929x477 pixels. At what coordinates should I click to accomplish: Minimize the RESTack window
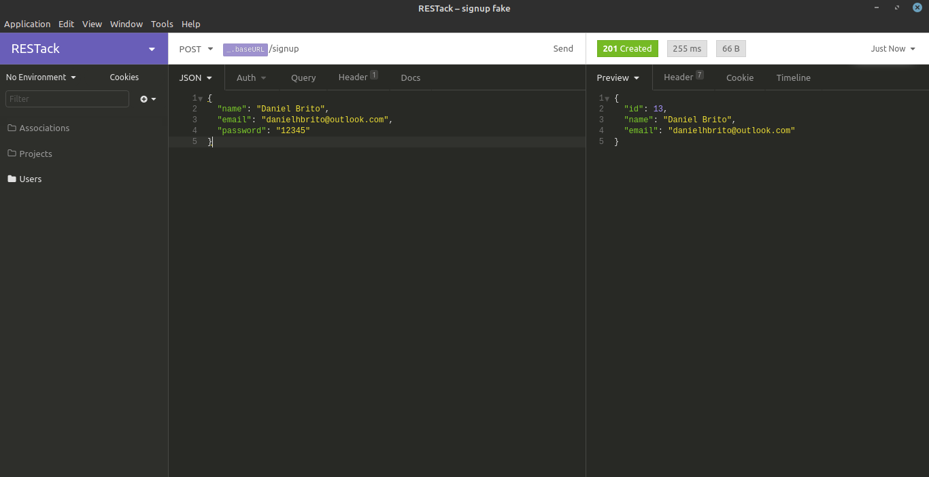point(877,7)
